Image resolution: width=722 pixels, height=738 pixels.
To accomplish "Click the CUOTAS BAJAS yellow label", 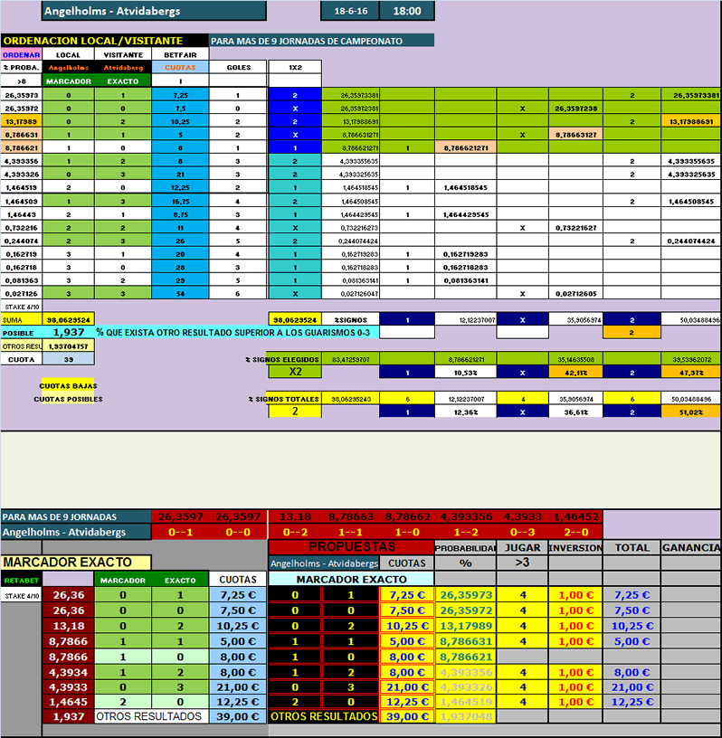I will coord(68,385).
